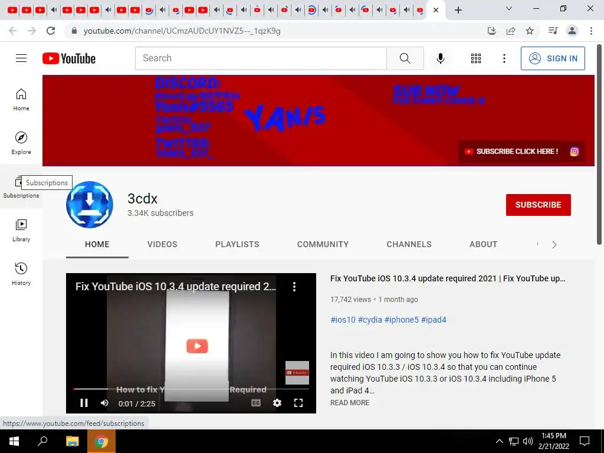Click the channel watermark in video
604x453 pixels.
tap(297, 373)
